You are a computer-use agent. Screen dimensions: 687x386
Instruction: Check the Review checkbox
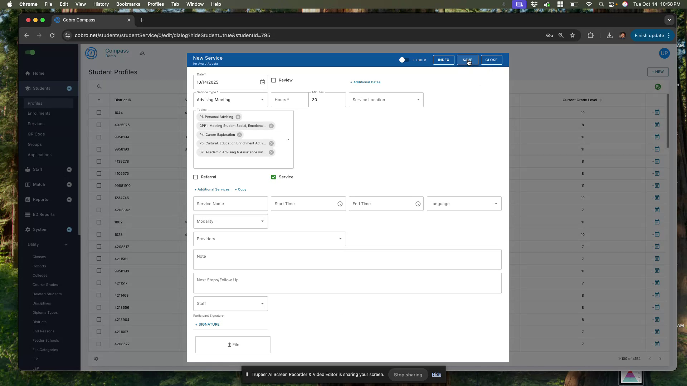click(274, 80)
